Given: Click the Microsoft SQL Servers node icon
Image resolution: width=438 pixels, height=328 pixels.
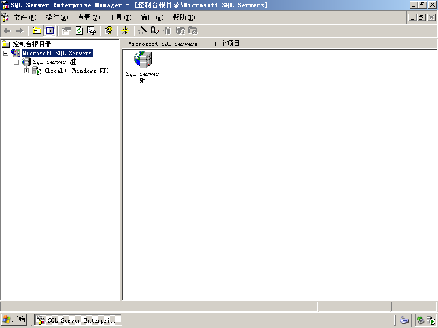Looking at the screenshot, I should pos(16,53).
